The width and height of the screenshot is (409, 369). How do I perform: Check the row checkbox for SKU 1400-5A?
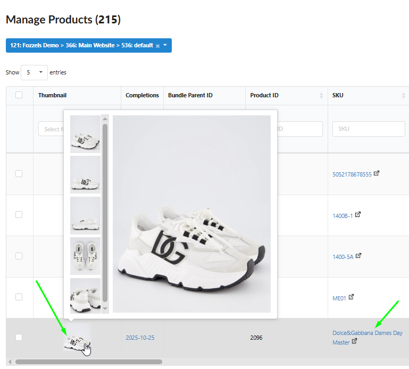click(x=19, y=256)
